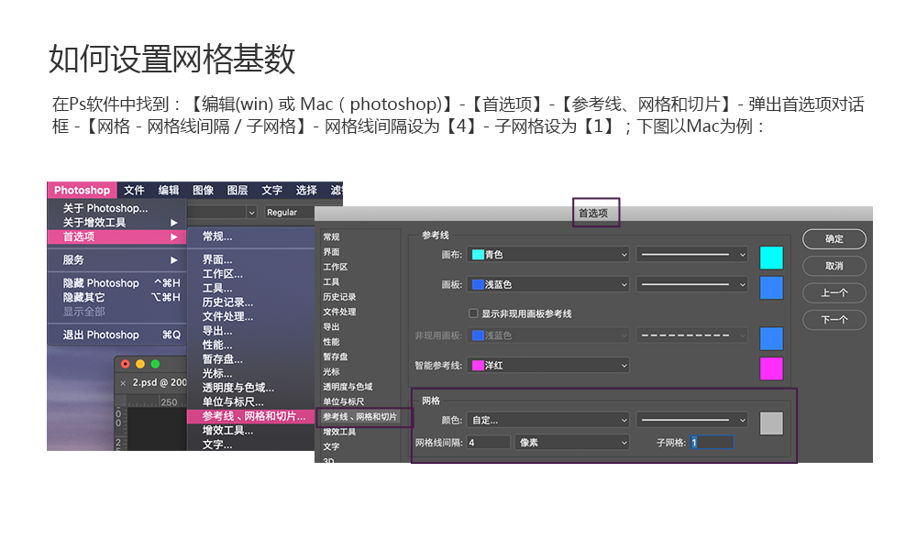The image size is (917, 550).
Task: Click the 网格线间隔 value field
Action: pyautogui.click(x=489, y=443)
